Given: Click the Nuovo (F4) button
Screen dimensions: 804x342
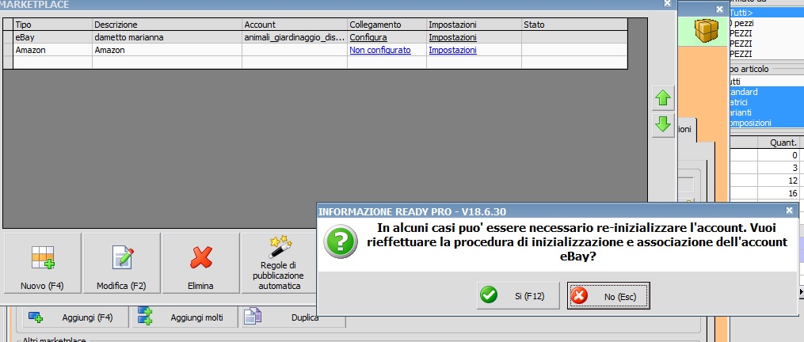Looking at the screenshot, I should [42, 263].
